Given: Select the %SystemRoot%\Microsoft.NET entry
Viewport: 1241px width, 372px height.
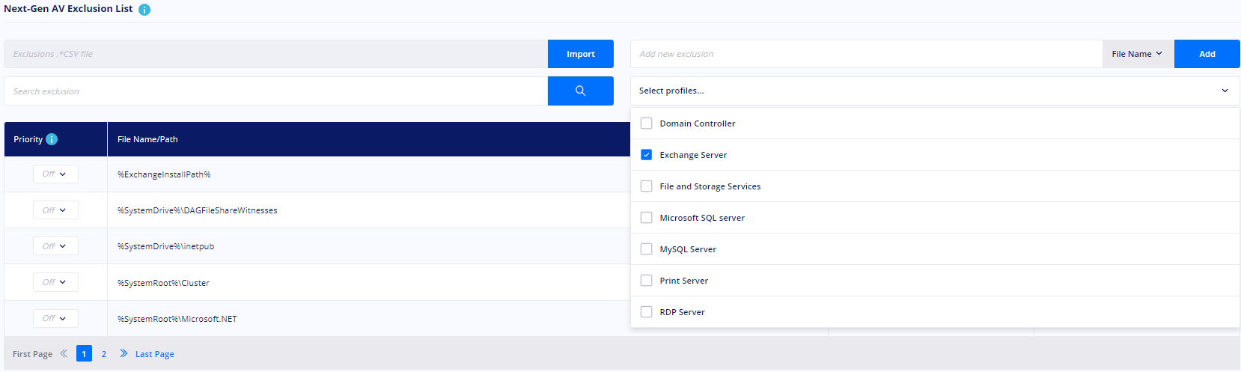Looking at the screenshot, I should tap(177, 319).
